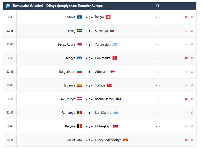Open the Gürcistan team link
This screenshot has width=202, height=148.
[102, 72]
